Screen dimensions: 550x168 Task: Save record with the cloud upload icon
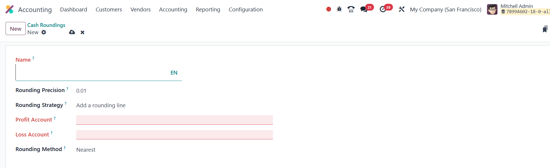tap(72, 32)
